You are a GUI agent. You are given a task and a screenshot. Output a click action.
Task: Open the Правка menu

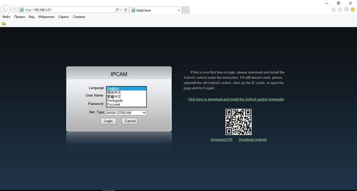click(20, 17)
